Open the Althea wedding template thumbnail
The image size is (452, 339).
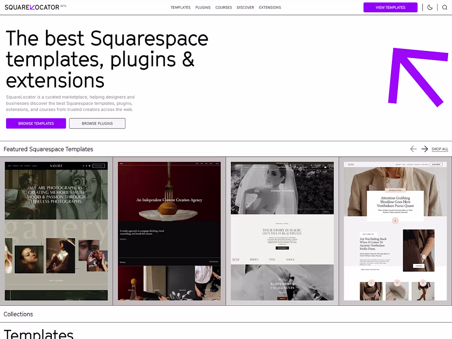tap(282, 231)
